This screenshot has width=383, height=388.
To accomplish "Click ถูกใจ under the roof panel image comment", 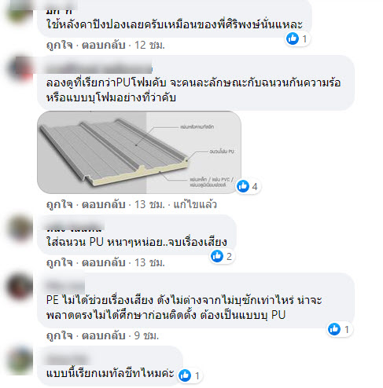I will coord(60,204).
